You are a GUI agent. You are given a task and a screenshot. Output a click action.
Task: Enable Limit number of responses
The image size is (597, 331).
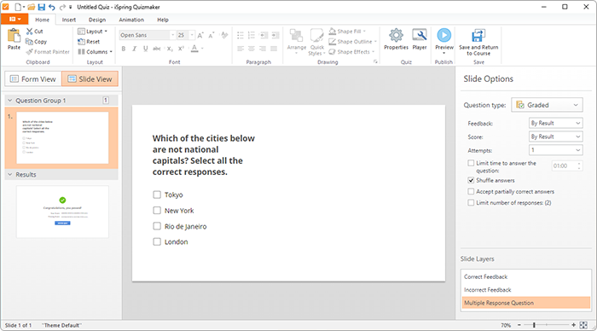click(471, 203)
